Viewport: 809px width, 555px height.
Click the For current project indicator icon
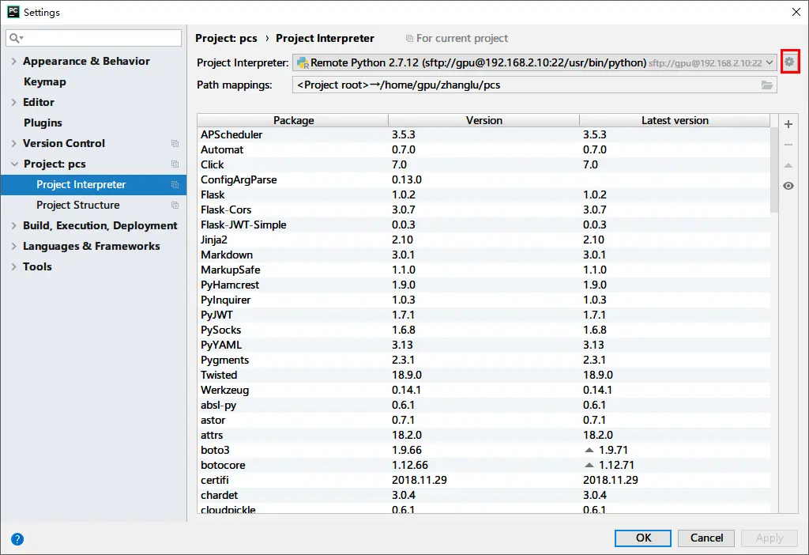pyautogui.click(x=409, y=39)
